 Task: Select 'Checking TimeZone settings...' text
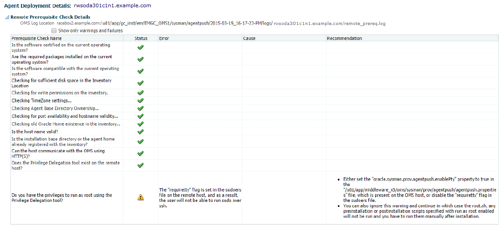(41, 100)
